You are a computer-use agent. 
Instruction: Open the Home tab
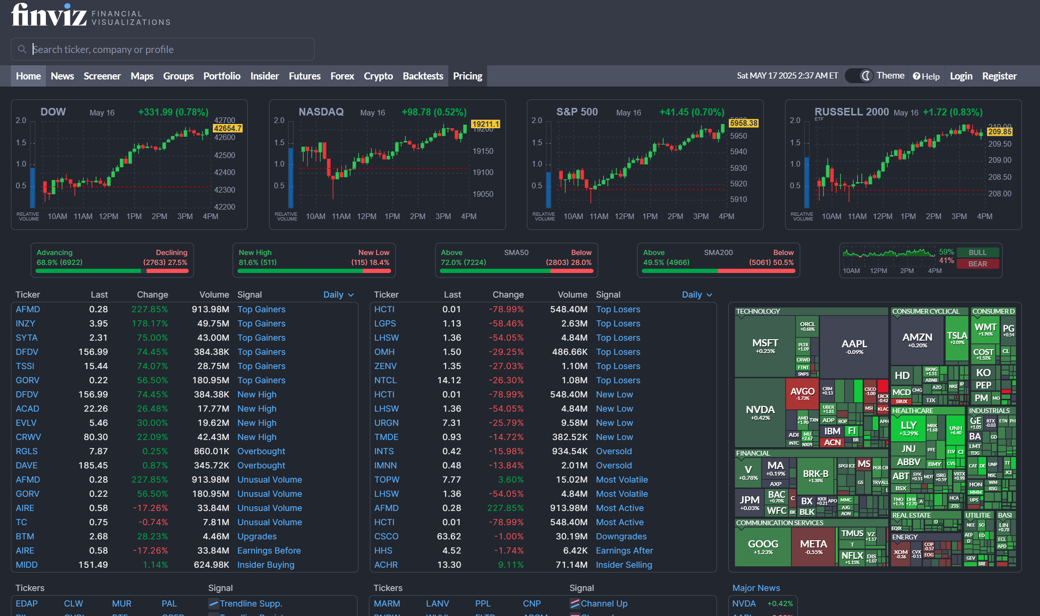[x=28, y=76]
